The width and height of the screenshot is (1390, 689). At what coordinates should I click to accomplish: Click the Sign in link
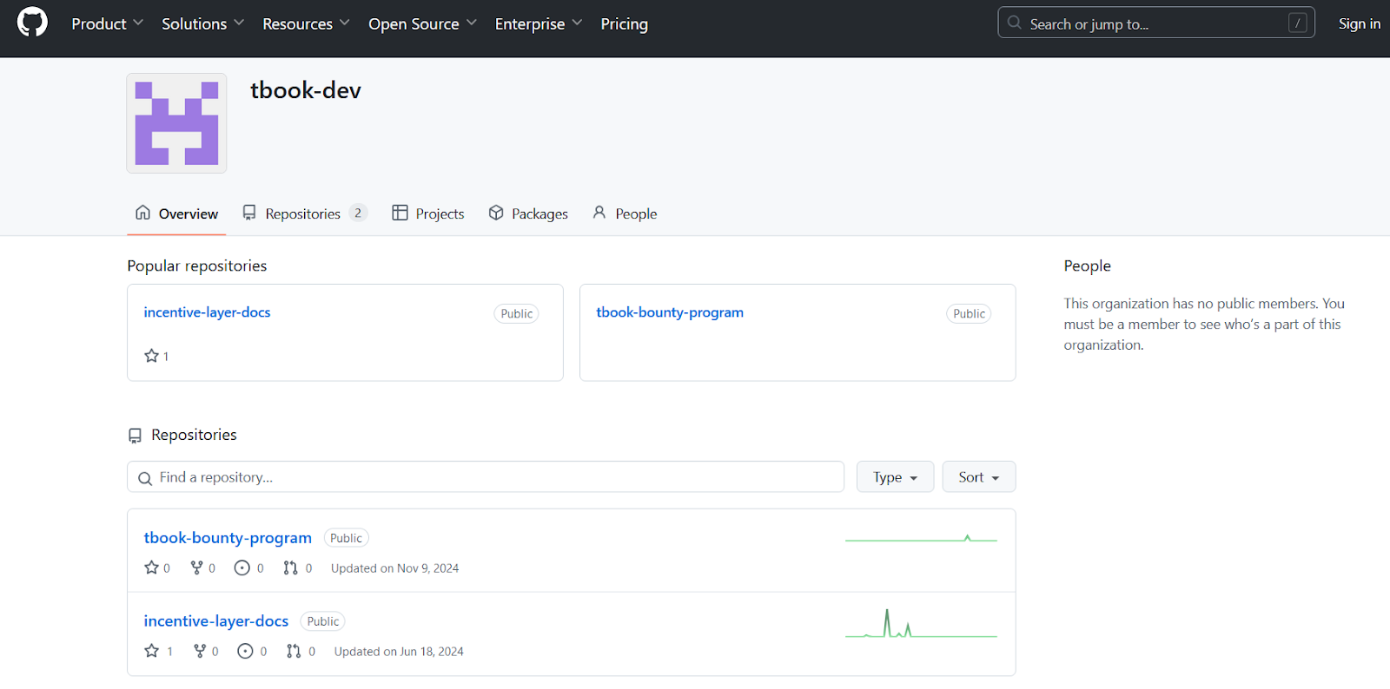(x=1359, y=23)
